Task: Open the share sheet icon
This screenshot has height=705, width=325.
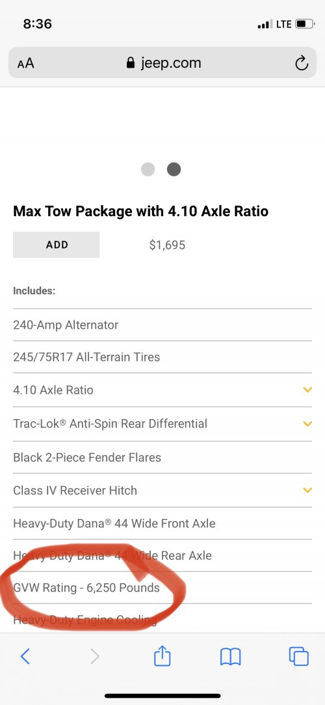Action: (x=162, y=655)
